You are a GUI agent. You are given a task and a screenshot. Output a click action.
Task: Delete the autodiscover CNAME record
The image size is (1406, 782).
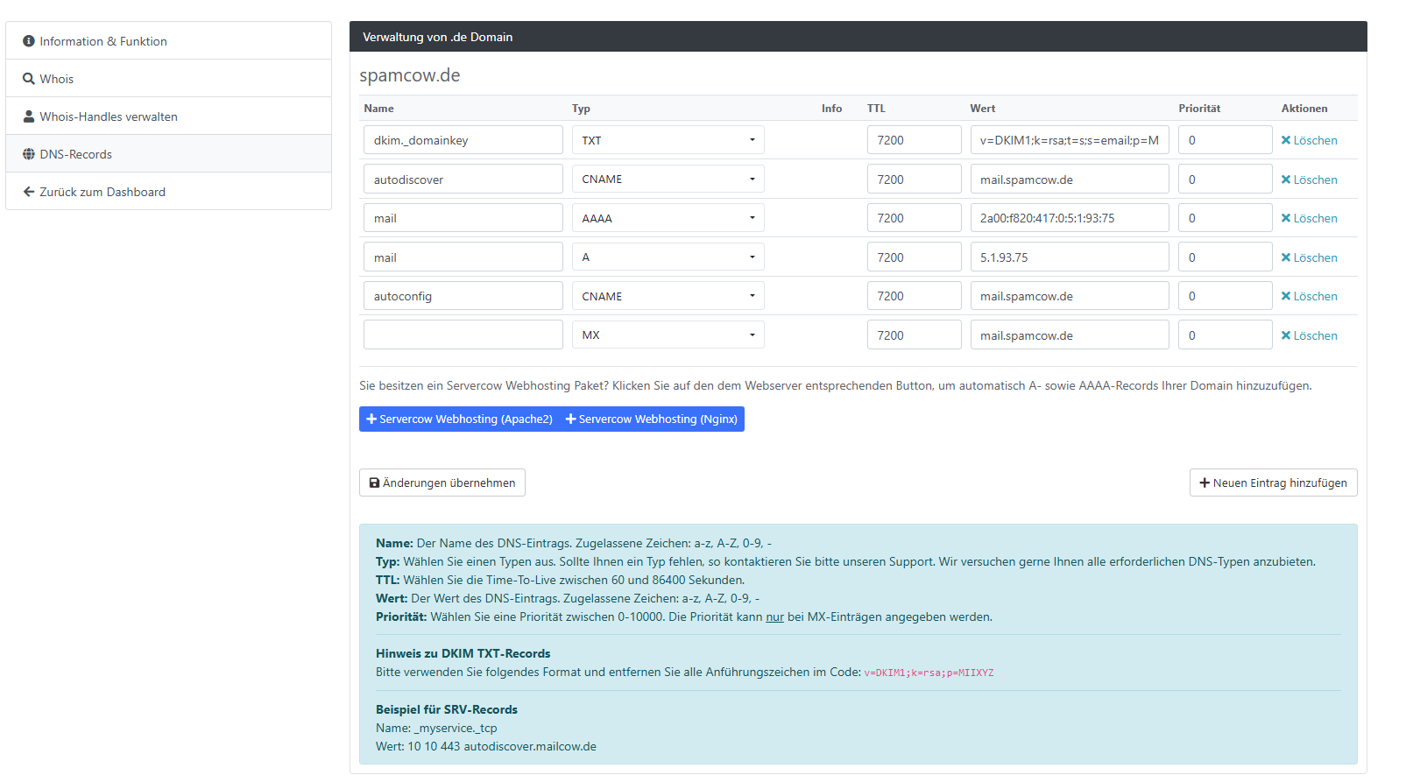[x=1309, y=180]
